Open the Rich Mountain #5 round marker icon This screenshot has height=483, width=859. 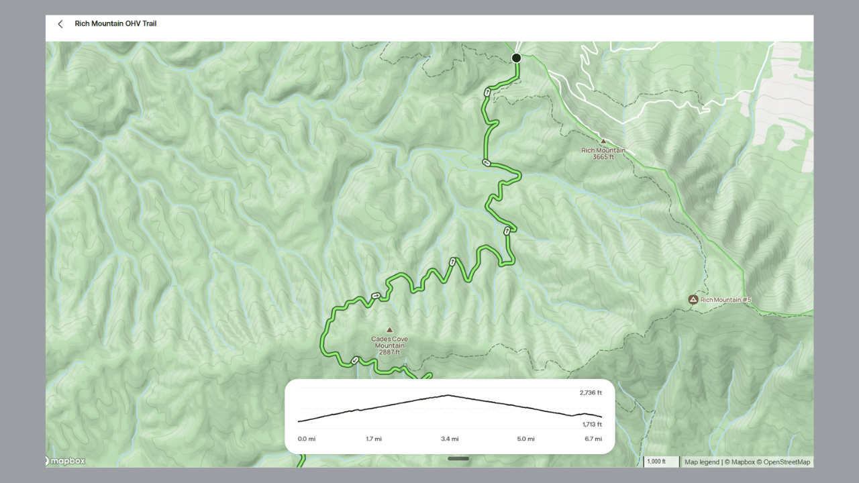[x=693, y=299]
